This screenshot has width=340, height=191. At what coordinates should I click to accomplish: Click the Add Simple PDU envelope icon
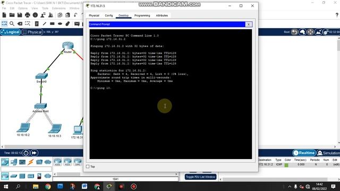tap(76, 23)
